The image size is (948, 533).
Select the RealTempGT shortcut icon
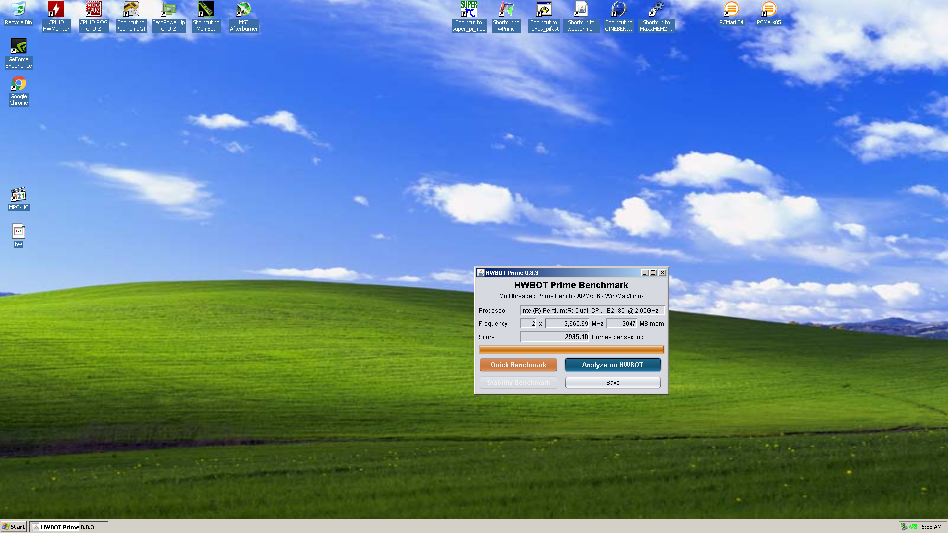click(x=131, y=17)
